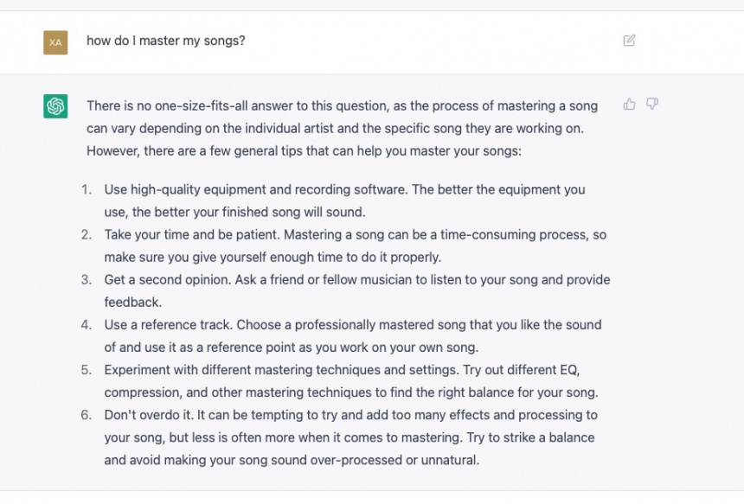Click the XA user avatar
The image size is (744, 504).
pos(55,41)
